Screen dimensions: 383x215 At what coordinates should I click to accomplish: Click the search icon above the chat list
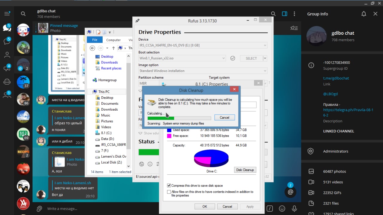tap(23, 13)
